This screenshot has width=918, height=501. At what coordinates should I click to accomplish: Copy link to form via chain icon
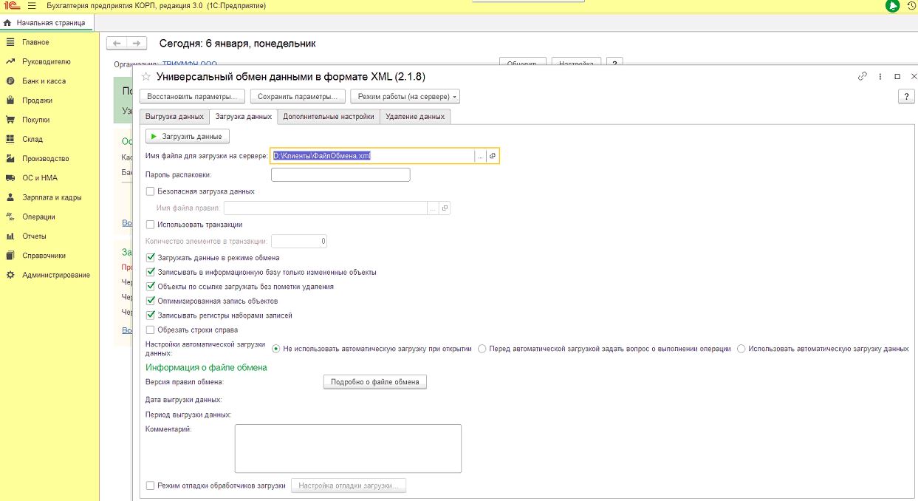(x=862, y=77)
